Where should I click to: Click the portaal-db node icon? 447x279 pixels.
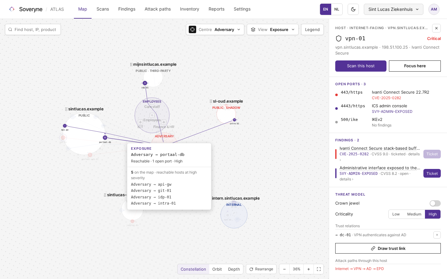(x=105, y=138)
